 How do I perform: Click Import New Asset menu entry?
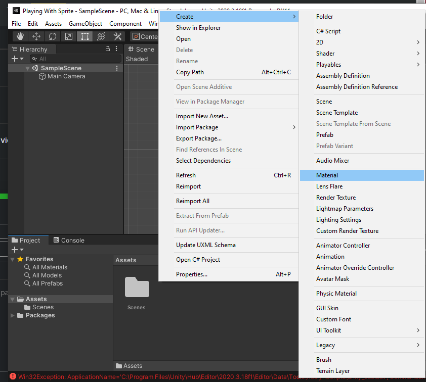(x=202, y=116)
